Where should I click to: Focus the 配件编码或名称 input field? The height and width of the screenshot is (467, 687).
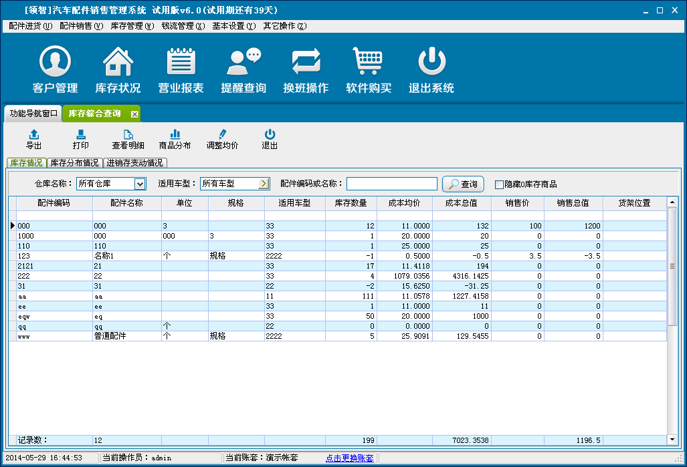tap(391, 184)
